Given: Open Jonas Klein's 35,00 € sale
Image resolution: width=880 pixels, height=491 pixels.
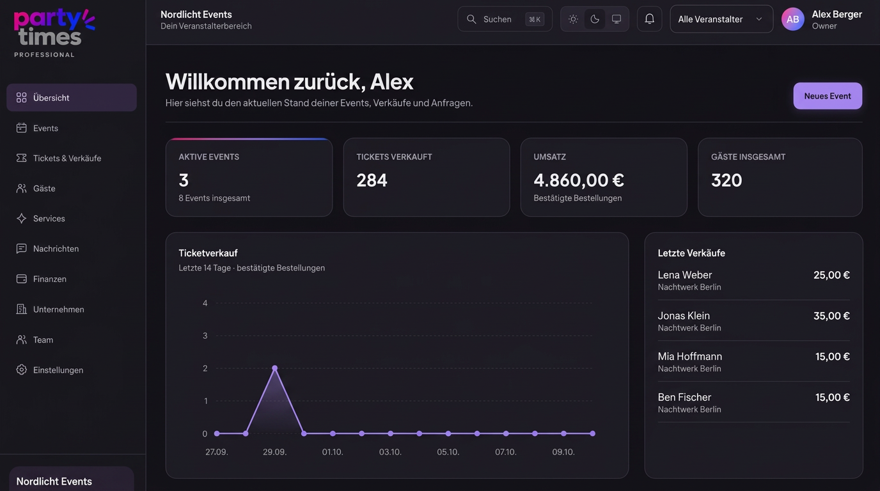Looking at the screenshot, I should 753,321.
